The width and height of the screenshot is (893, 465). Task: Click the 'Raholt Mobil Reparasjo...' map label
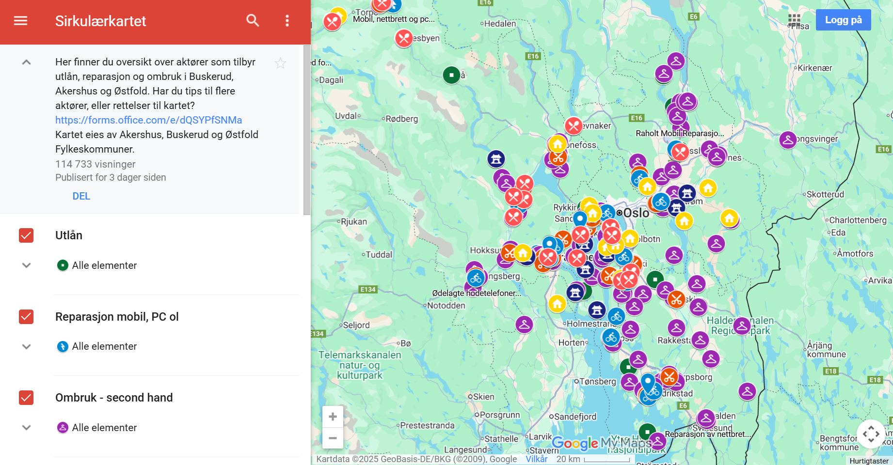coord(680,133)
